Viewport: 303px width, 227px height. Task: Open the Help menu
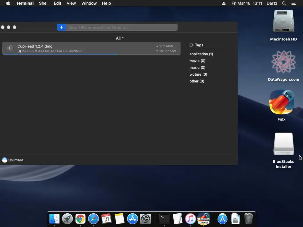click(107, 3)
